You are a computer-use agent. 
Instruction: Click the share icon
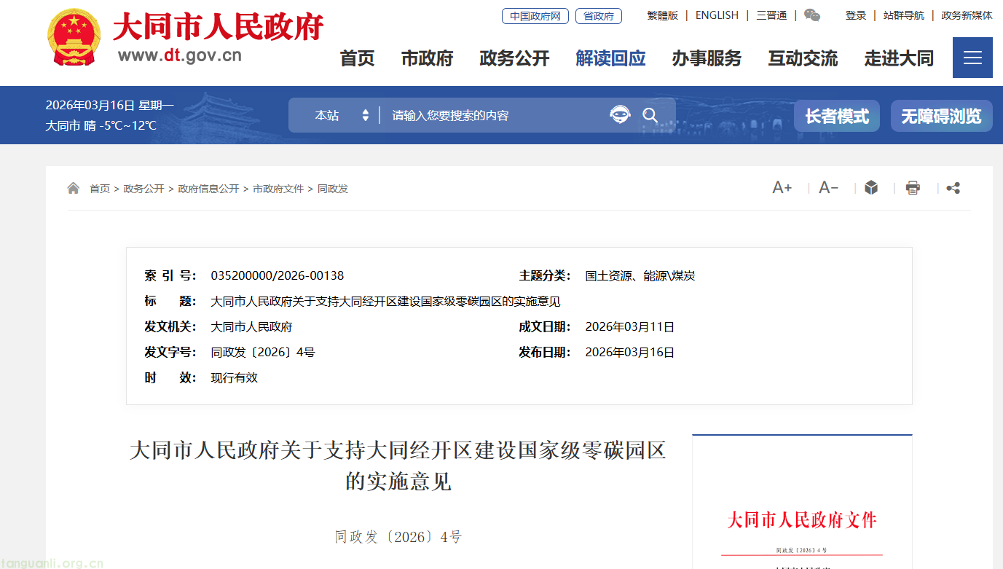click(x=953, y=188)
